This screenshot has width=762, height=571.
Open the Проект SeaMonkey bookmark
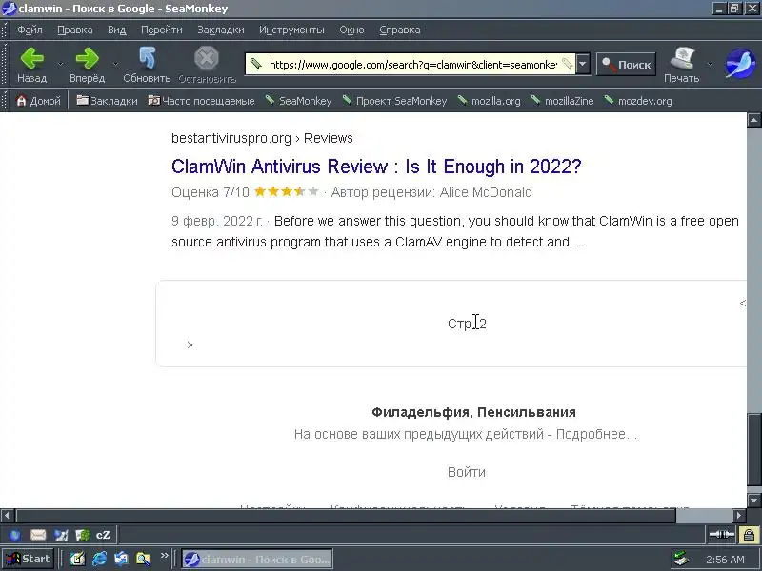tap(394, 101)
